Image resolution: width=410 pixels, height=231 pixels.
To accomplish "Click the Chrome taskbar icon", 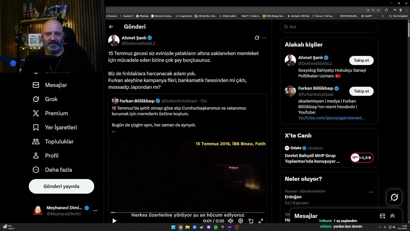I will click(x=180, y=227).
